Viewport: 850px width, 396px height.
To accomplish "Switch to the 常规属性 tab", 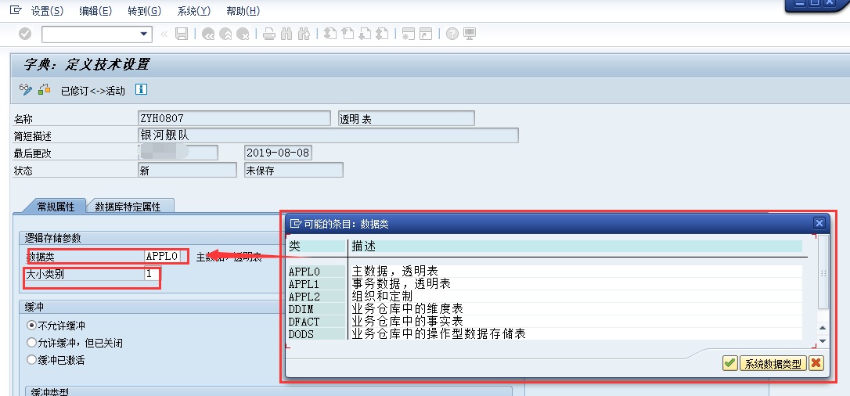I will click(x=56, y=206).
